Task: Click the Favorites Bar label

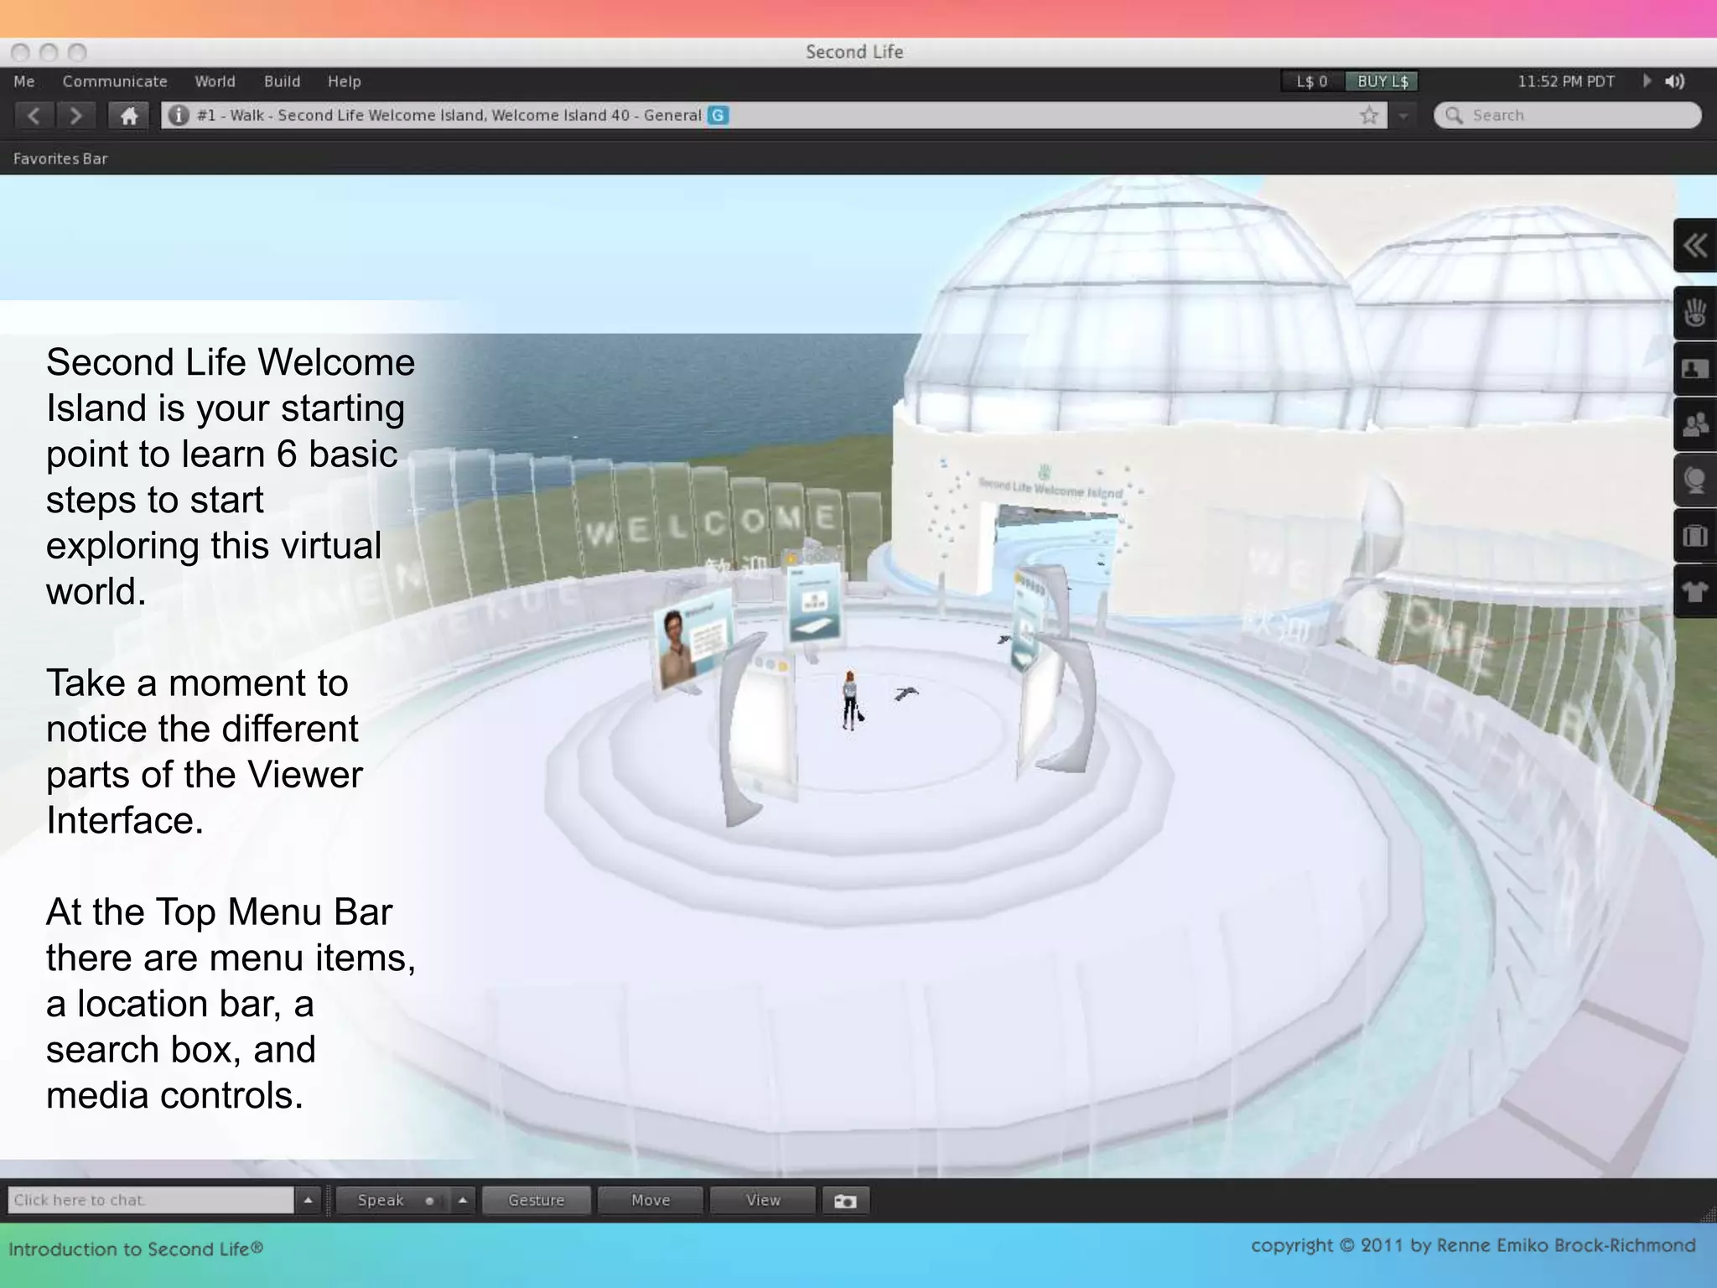Action: (60, 158)
